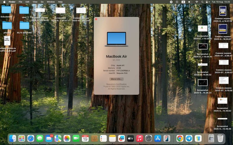Open the Window menu
The width and height of the screenshot is (233, 145).
click(51, 2)
